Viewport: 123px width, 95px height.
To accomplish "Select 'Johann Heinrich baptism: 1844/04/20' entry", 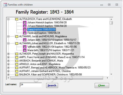I will (47, 26).
